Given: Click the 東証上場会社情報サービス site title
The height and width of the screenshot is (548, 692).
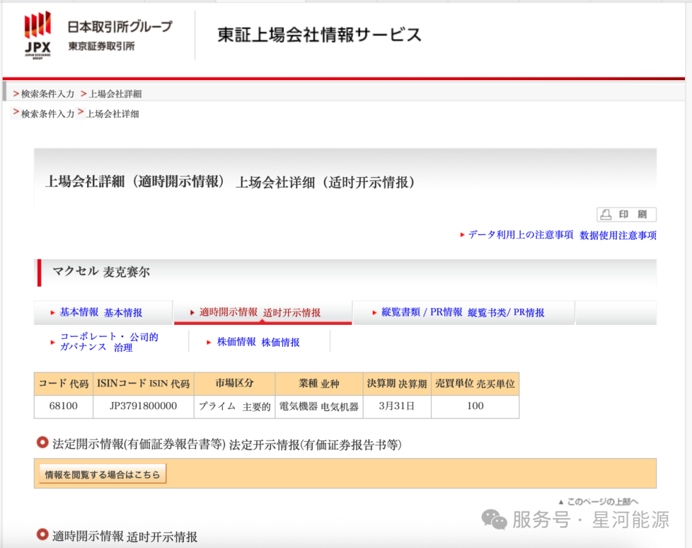Looking at the screenshot, I should pyautogui.click(x=319, y=35).
